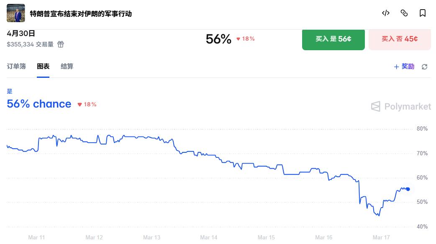Click the + 奖励 link
The image size is (436, 244).
coord(404,67)
